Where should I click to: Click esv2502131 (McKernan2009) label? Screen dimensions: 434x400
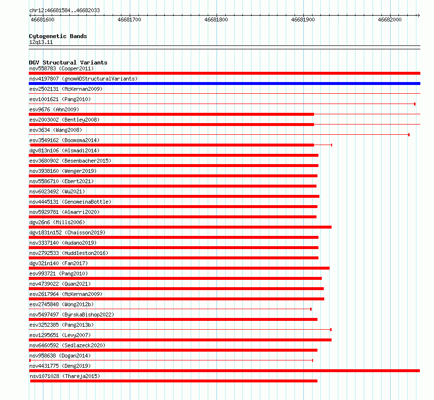pyautogui.click(x=66, y=89)
